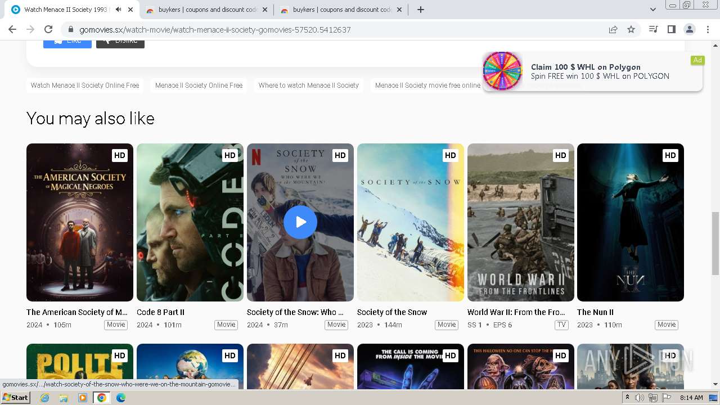
Task: Click the spin wheel icon in ad
Action: [502, 71]
